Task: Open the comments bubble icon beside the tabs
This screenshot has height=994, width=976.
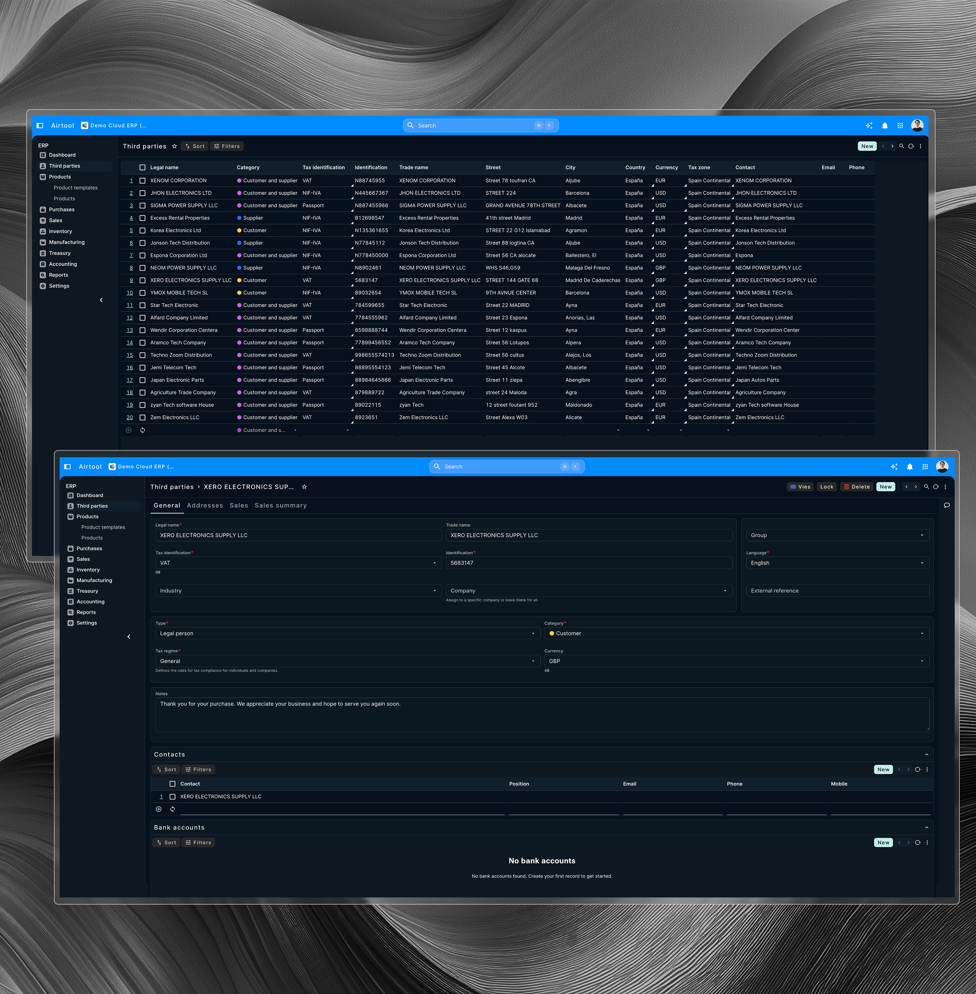Action: (947, 505)
